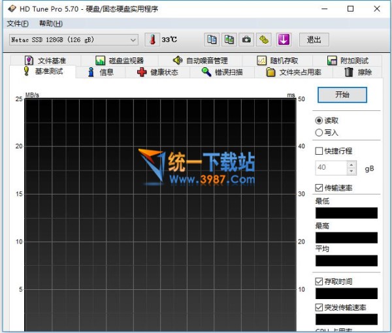Switch to the 文件基准 tab
The width and height of the screenshot is (392, 333).
point(46,61)
